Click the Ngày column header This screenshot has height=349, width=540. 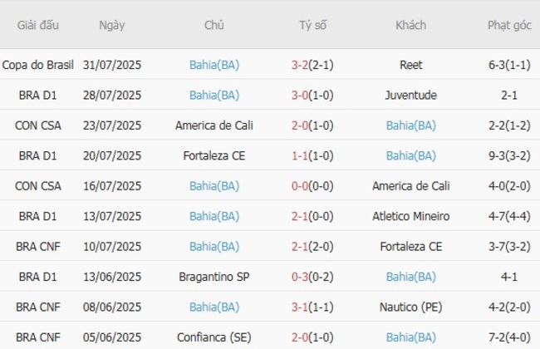click(111, 25)
